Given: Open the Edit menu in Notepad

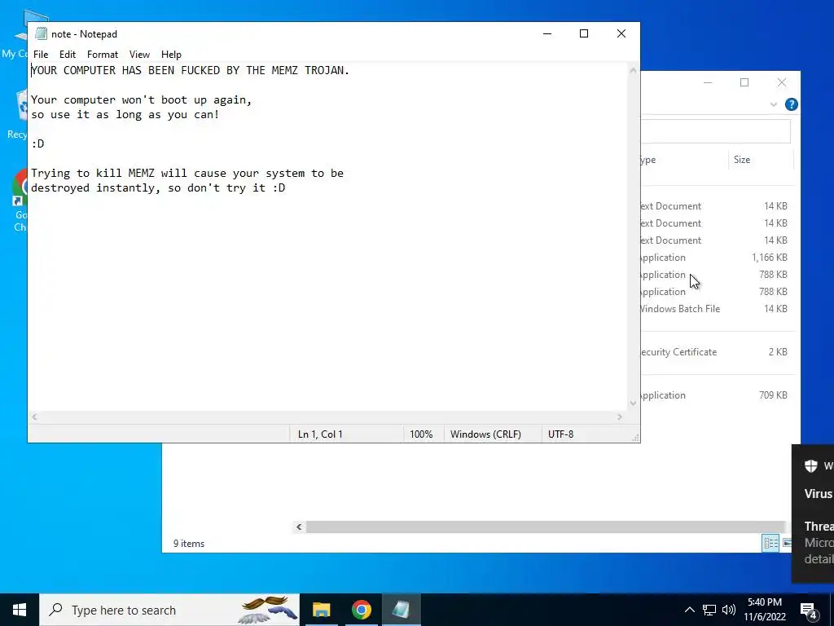Looking at the screenshot, I should pos(68,55).
